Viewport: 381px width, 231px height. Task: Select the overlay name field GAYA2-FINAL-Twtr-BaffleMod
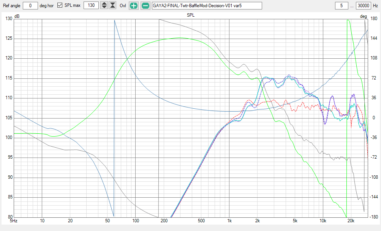207,6
